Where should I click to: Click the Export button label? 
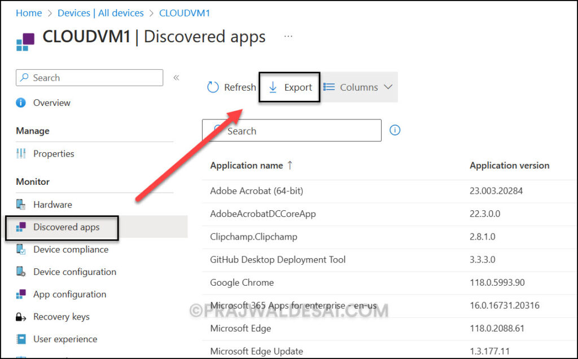[298, 87]
